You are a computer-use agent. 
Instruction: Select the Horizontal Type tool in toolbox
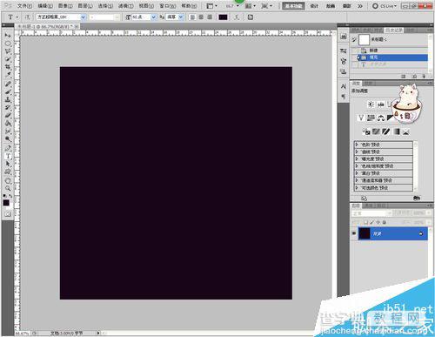[8, 157]
